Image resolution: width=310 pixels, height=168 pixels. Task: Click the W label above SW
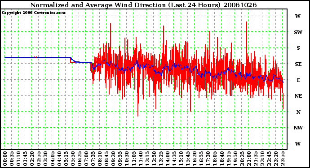click(x=298, y=17)
